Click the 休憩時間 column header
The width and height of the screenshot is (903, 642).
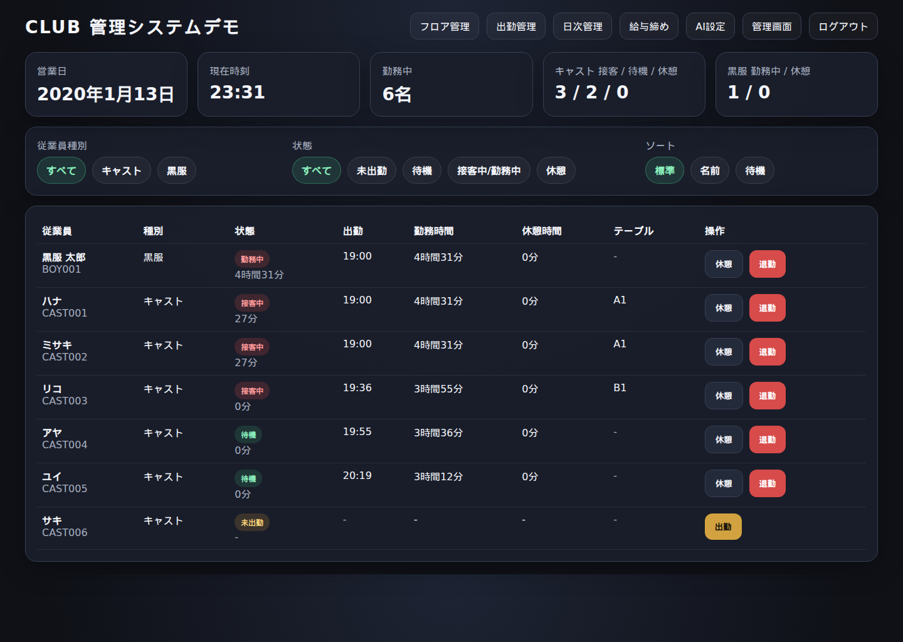coord(542,231)
